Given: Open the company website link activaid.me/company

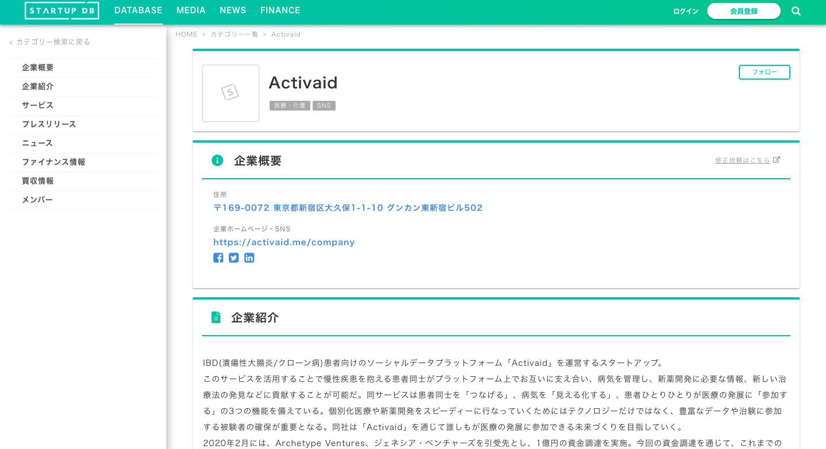Looking at the screenshot, I should [x=284, y=242].
